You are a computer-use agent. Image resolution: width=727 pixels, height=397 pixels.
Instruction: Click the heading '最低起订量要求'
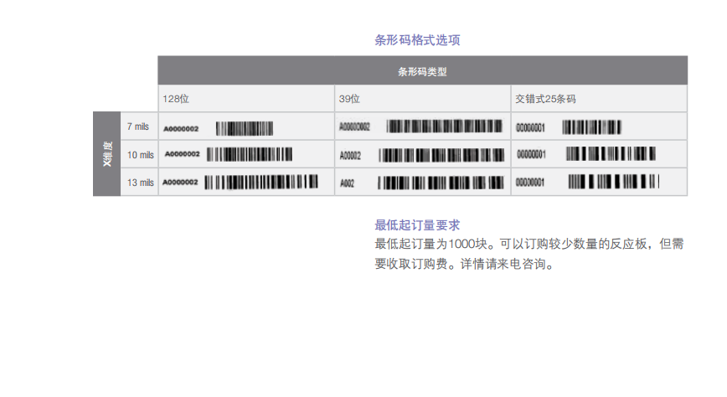[x=417, y=225]
